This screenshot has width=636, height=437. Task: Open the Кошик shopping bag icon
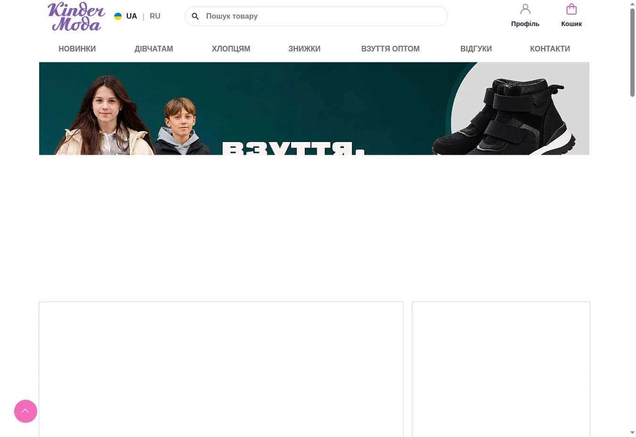coord(571,9)
